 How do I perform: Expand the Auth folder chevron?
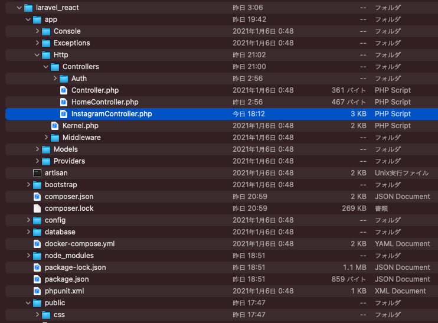coord(55,78)
